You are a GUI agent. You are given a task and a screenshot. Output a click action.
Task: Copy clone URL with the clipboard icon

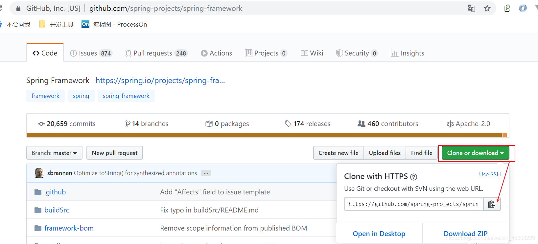click(x=492, y=204)
